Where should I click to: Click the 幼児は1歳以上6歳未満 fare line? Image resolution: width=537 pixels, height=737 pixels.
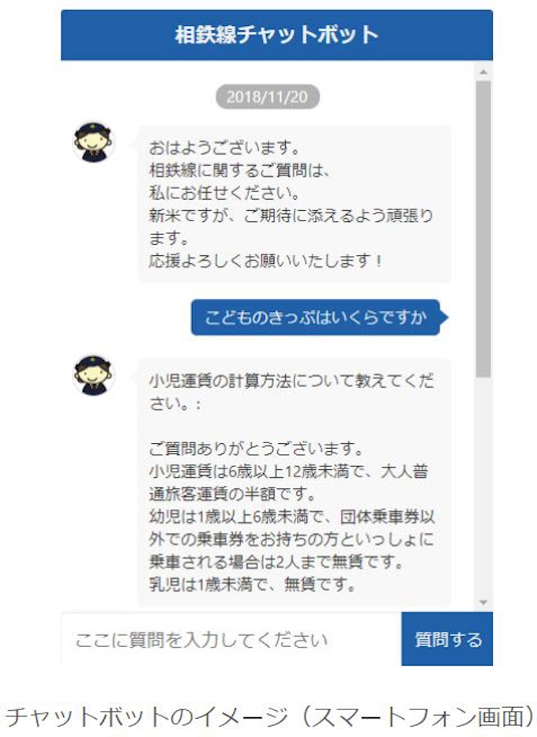[291, 539]
